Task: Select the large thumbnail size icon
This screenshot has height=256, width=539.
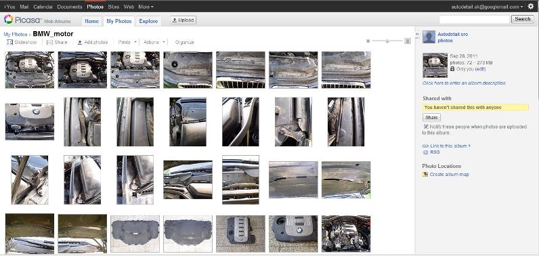Action: (408, 41)
